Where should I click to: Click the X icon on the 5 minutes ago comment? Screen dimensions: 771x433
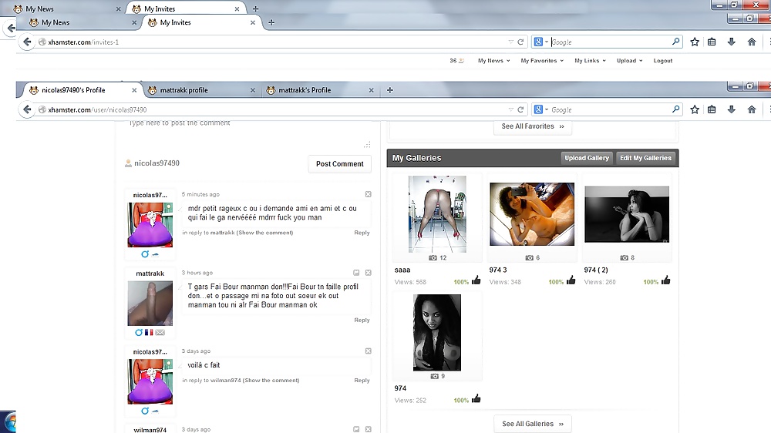368,194
